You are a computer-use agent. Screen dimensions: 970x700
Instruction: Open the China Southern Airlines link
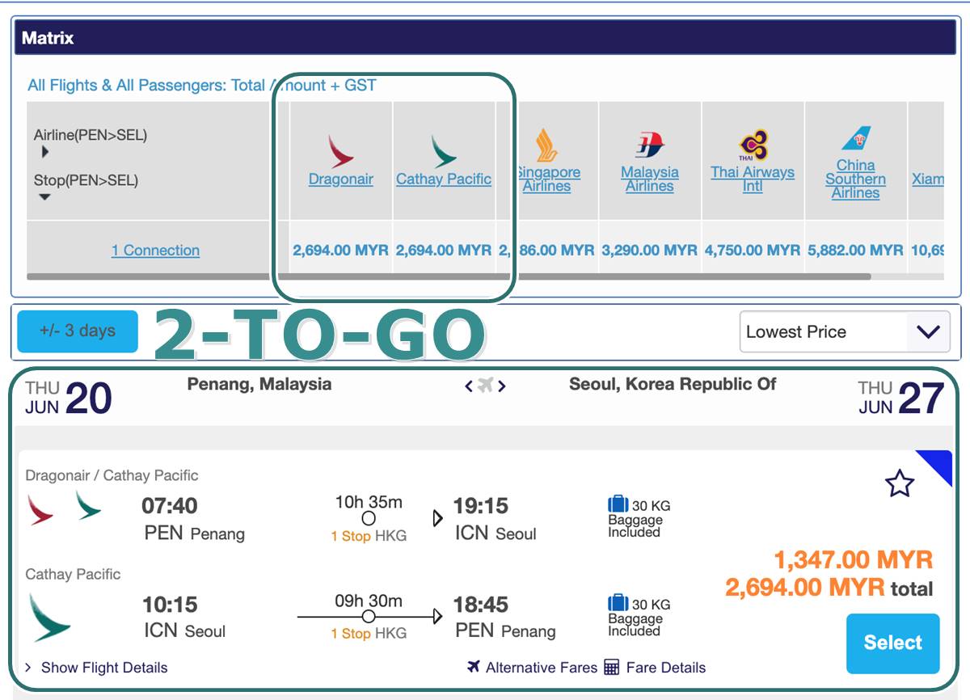point(855,179)
